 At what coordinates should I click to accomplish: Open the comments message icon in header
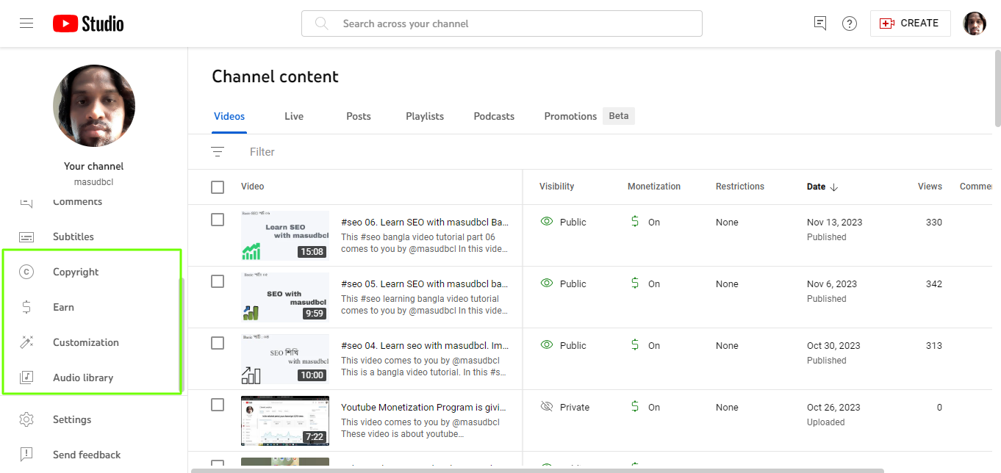tap(820, 24)
